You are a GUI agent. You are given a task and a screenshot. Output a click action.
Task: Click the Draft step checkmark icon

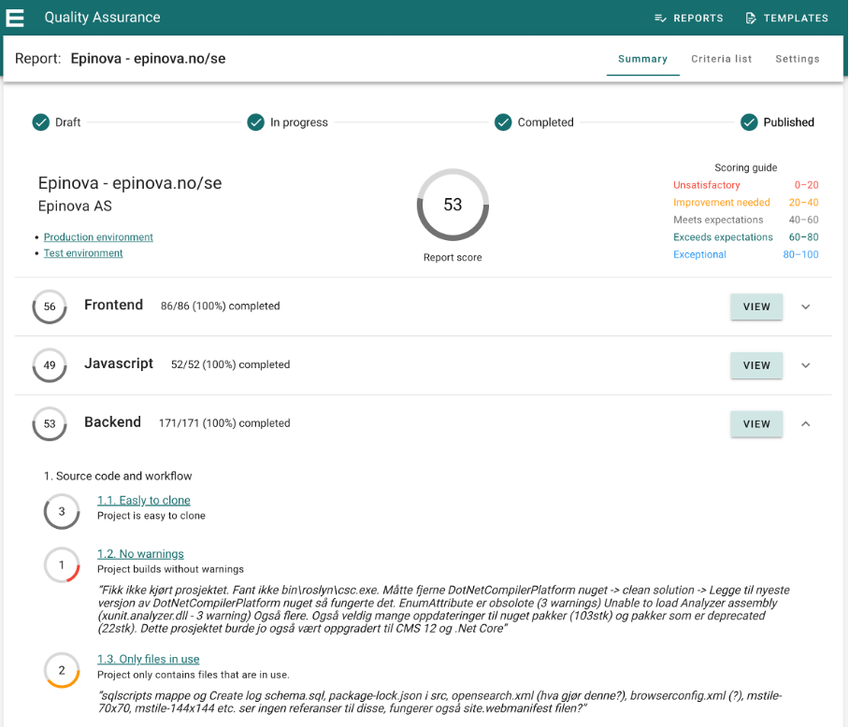40,122
